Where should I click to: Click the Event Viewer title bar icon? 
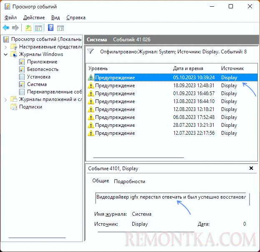pos(7,7)
